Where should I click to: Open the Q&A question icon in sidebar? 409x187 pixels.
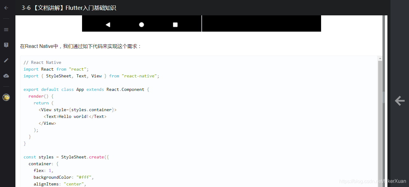(x=6, y=45)
